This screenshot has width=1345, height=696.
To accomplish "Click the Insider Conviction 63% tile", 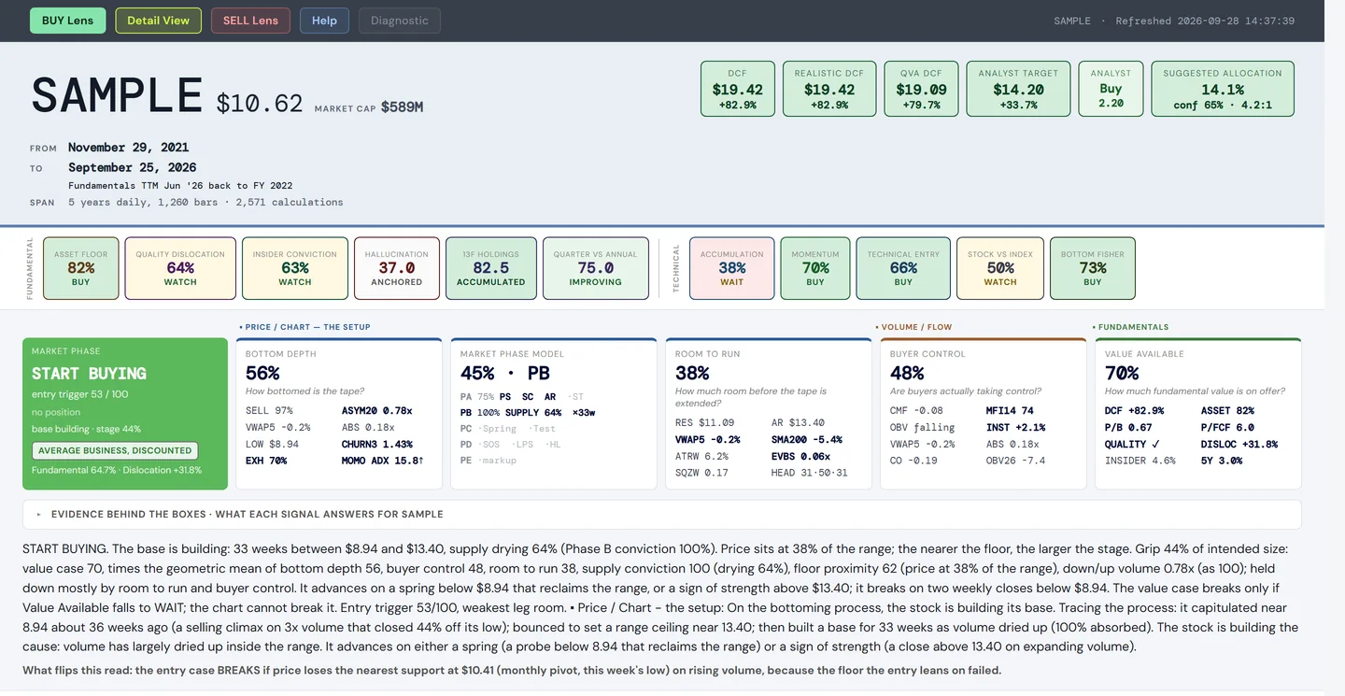I will coord(295,268).
